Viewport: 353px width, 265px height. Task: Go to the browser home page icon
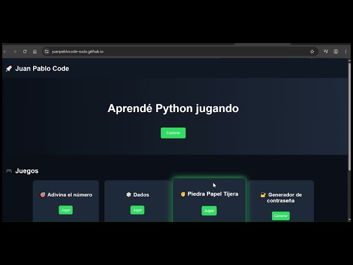(35, 51)
